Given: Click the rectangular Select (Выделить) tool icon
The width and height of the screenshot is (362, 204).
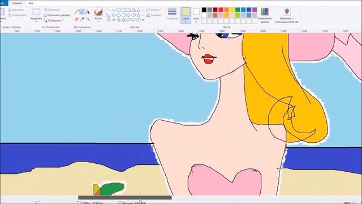Looking at the screenshot, I should point(36,11).
